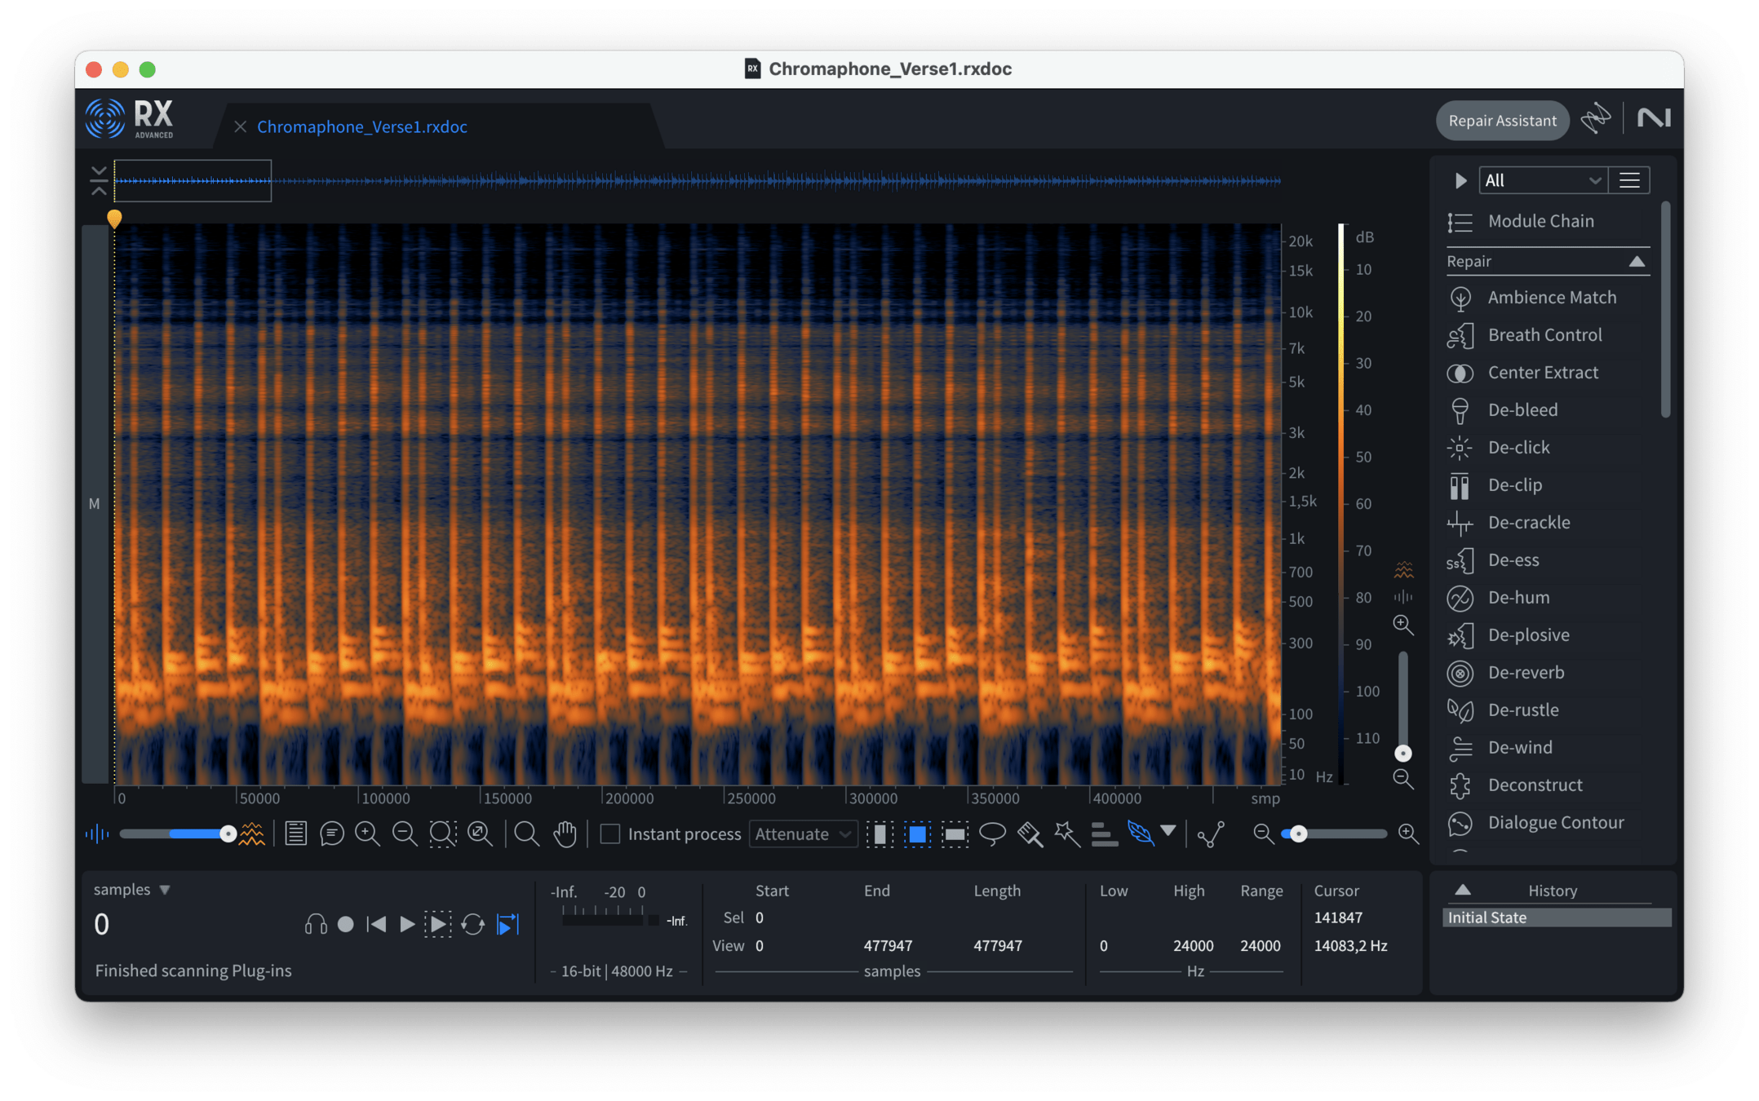The width and height of the screenshot is (1759, 1101).
Task: Click the orange spectrogram icon beside opacity slider
Action: pyautogui.click(x=252, y=833)
